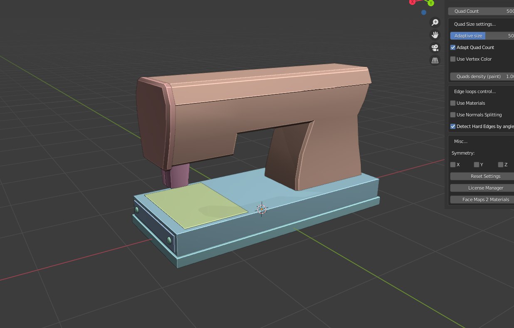Viewport: 514px width, 328px height.
Task: Enable Y symmetry checkbox
Action: (477, 165)
